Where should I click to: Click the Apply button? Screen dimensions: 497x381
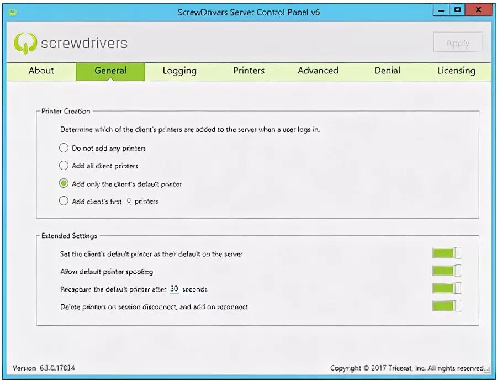(458, 42)
